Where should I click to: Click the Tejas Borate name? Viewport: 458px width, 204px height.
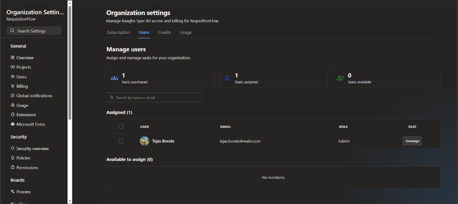coord(163,141)
